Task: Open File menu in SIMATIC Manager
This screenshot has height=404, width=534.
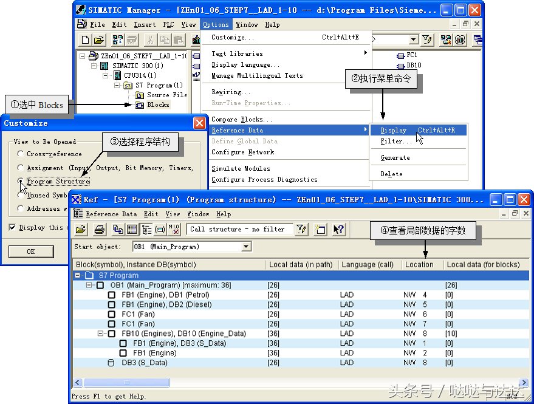Action: [97, 24]
